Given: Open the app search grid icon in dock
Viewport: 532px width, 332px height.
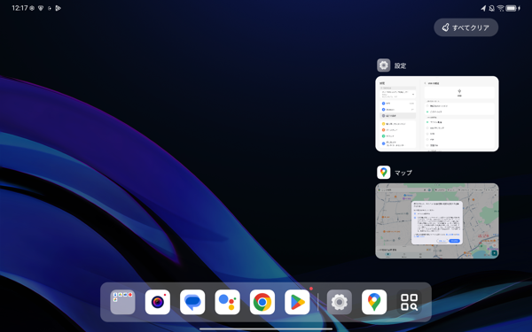Looking at the screenshot, I should pos(409,302).
